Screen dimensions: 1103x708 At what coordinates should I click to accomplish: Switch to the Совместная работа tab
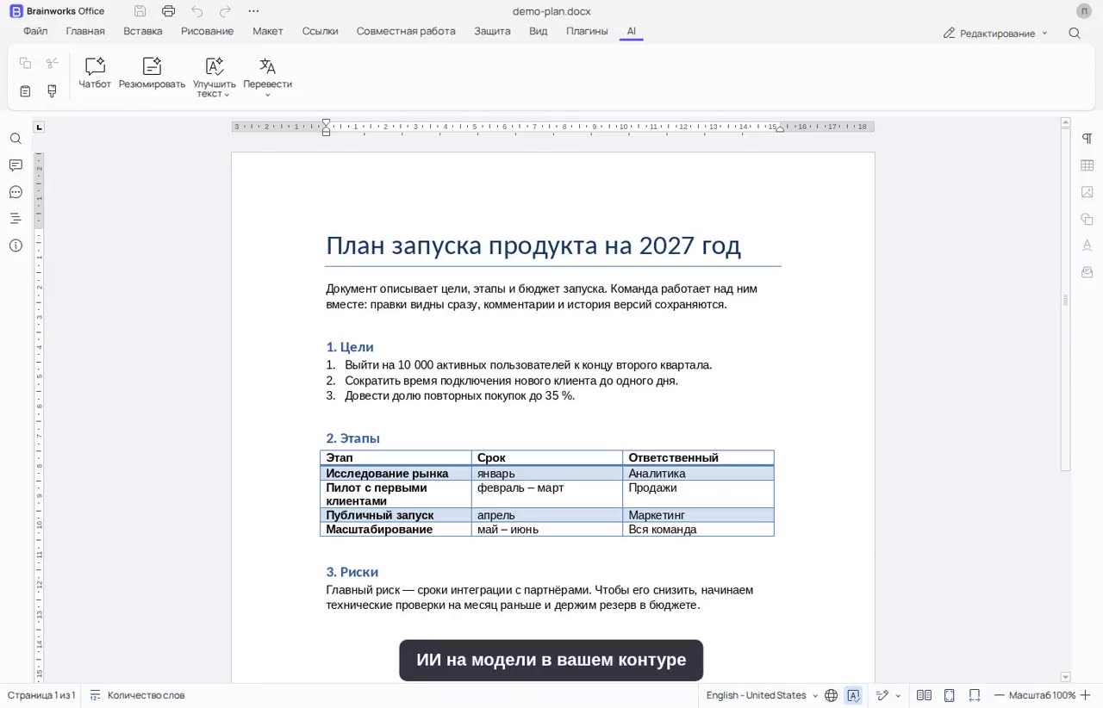pos(406,31)
